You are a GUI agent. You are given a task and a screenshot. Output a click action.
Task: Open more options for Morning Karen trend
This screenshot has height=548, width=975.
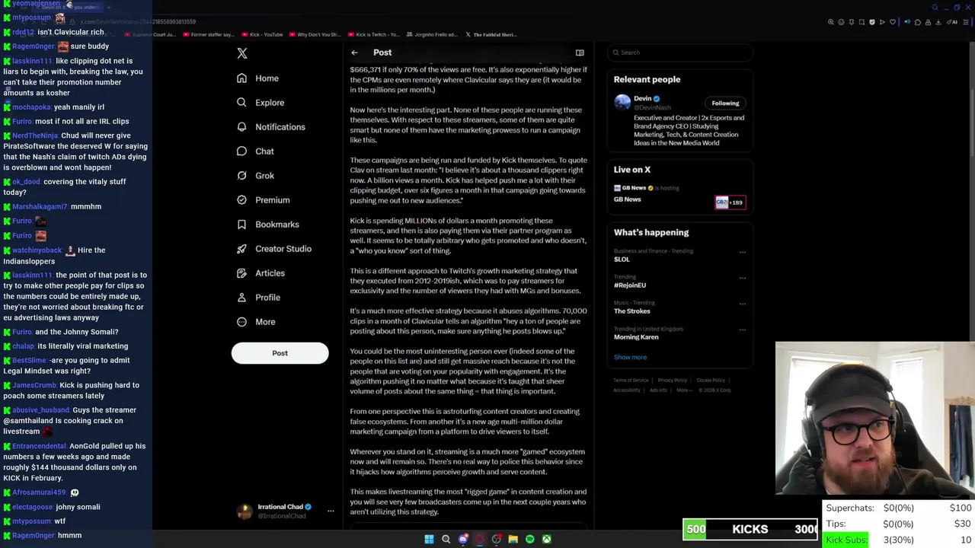[x=743, y=330]
